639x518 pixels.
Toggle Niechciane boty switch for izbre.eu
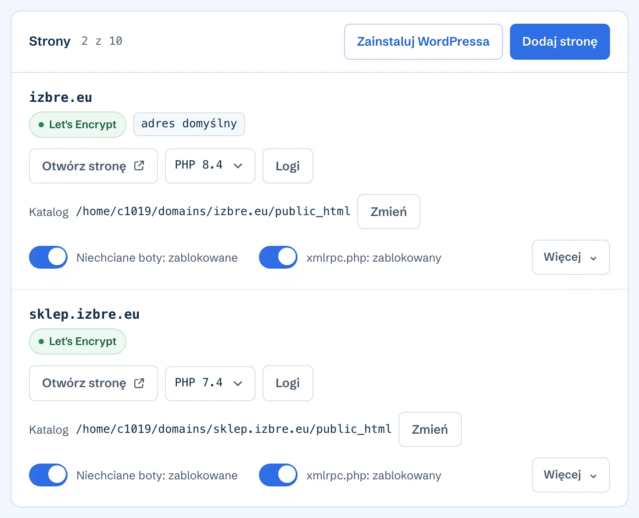click(x=48, y=257)
